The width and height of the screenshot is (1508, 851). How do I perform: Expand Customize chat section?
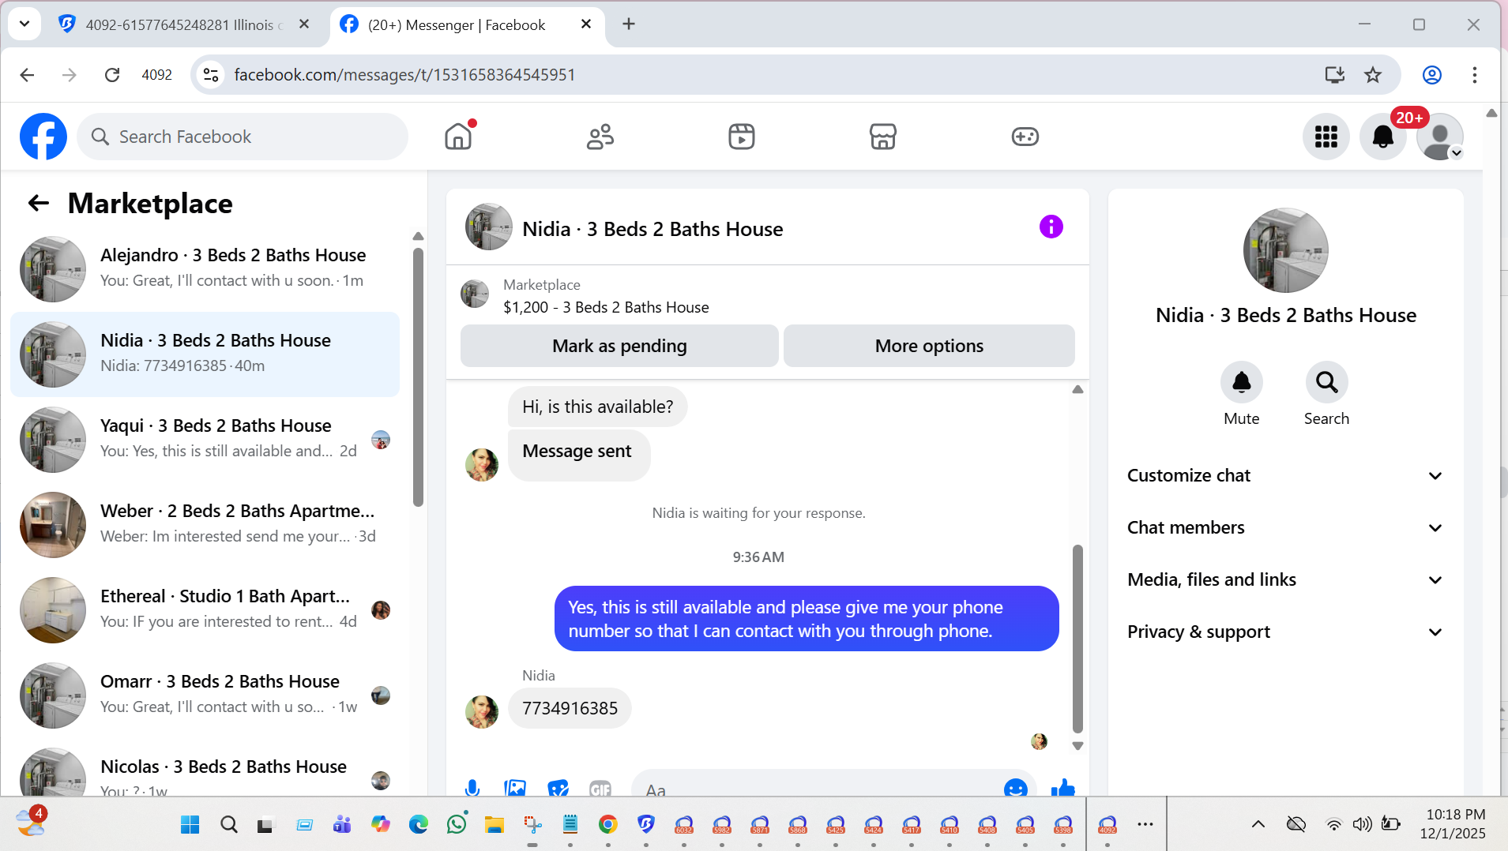click(1285, 475)
